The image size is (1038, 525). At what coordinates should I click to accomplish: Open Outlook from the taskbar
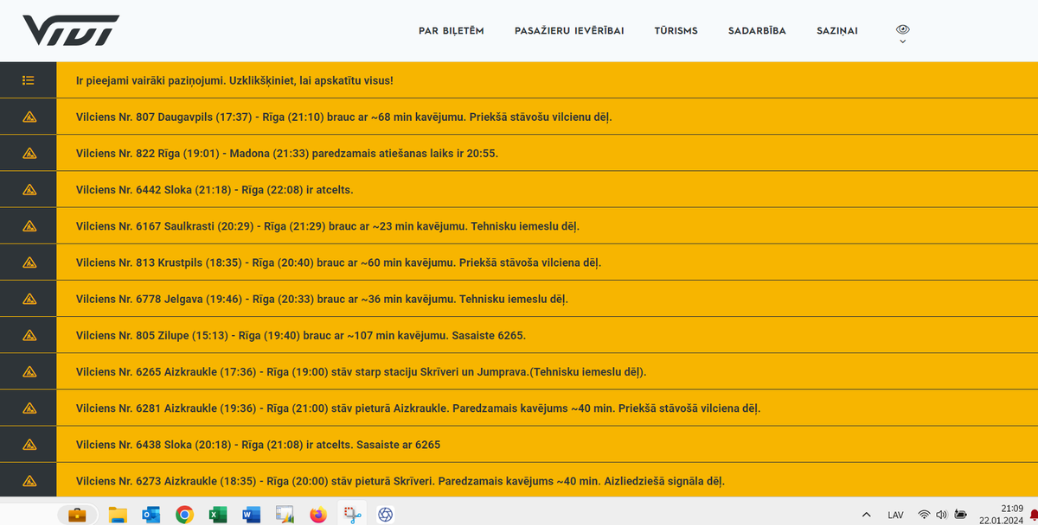(151, 515)
